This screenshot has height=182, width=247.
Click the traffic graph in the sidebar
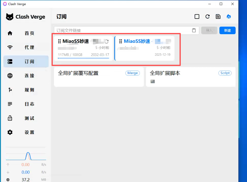click(x=26, y=154)
